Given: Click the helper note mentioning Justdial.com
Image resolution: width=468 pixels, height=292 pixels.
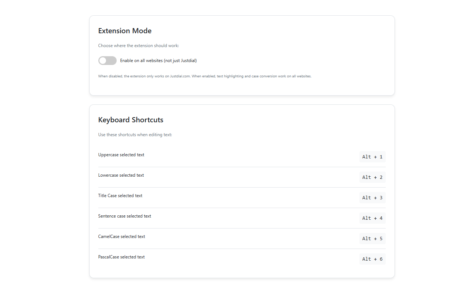Looking at the screenshot, I should [x=204, y=76].
